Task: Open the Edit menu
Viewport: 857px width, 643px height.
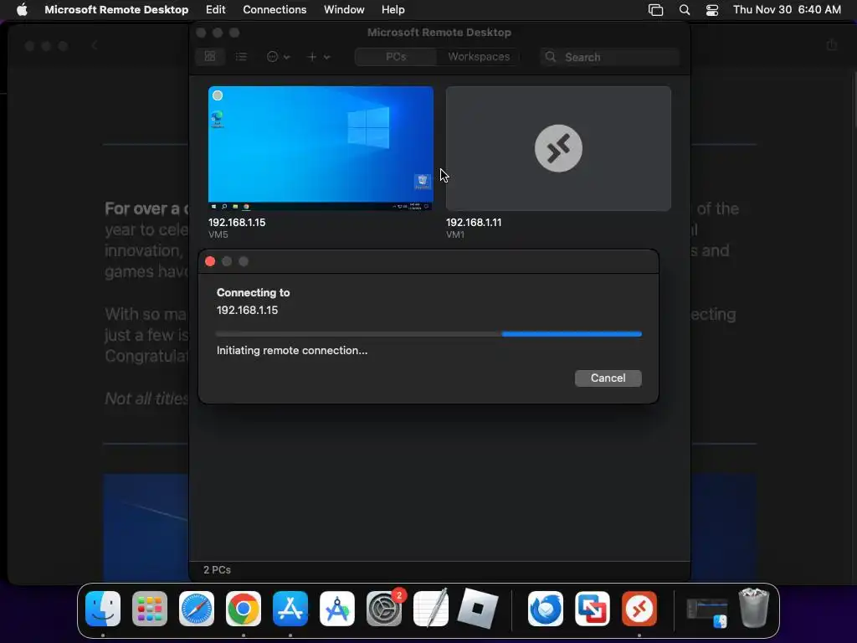Action: [x=215, y=9]
